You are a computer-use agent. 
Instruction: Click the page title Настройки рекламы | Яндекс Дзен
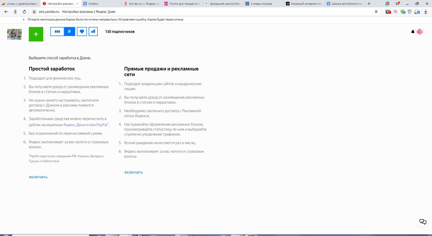pyautogui.click(x=89, y=12)
